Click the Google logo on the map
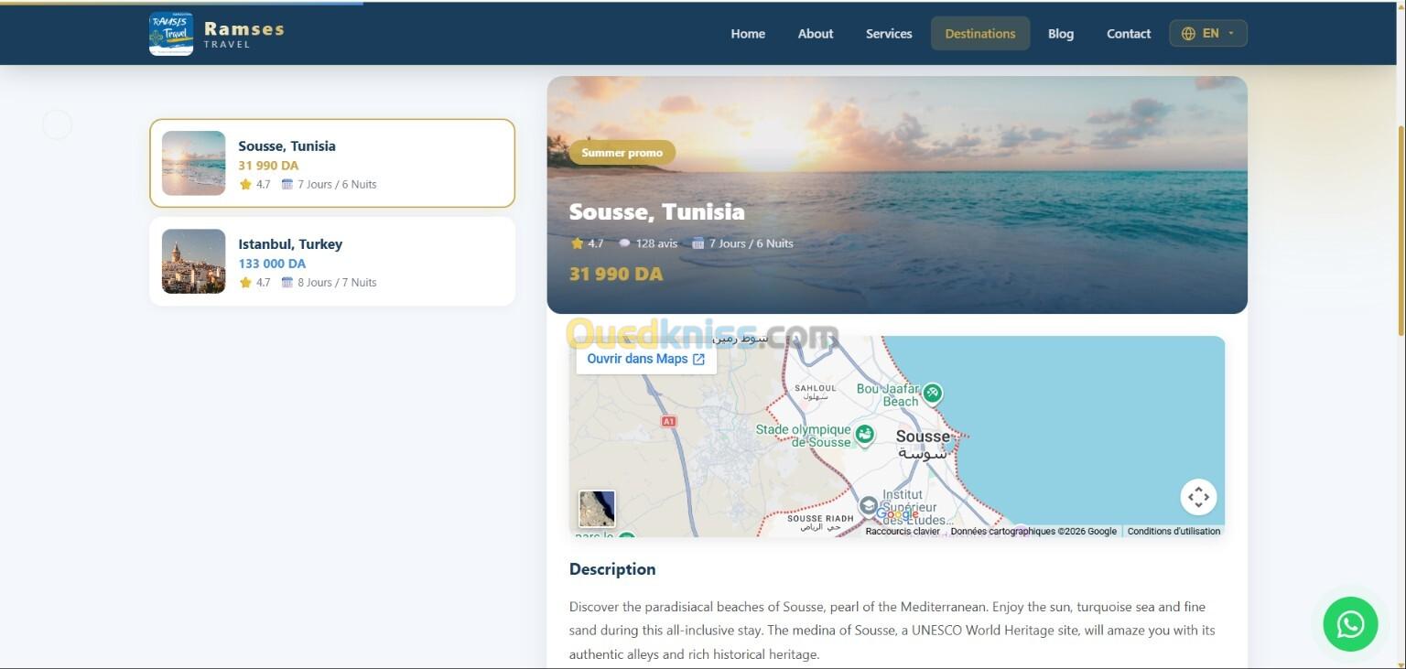Screen dimensions: 1406x669 (x=897, y=514)
